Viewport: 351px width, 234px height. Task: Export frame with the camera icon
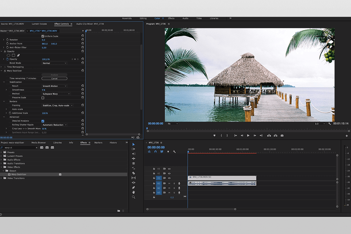(x=282, y=136)
